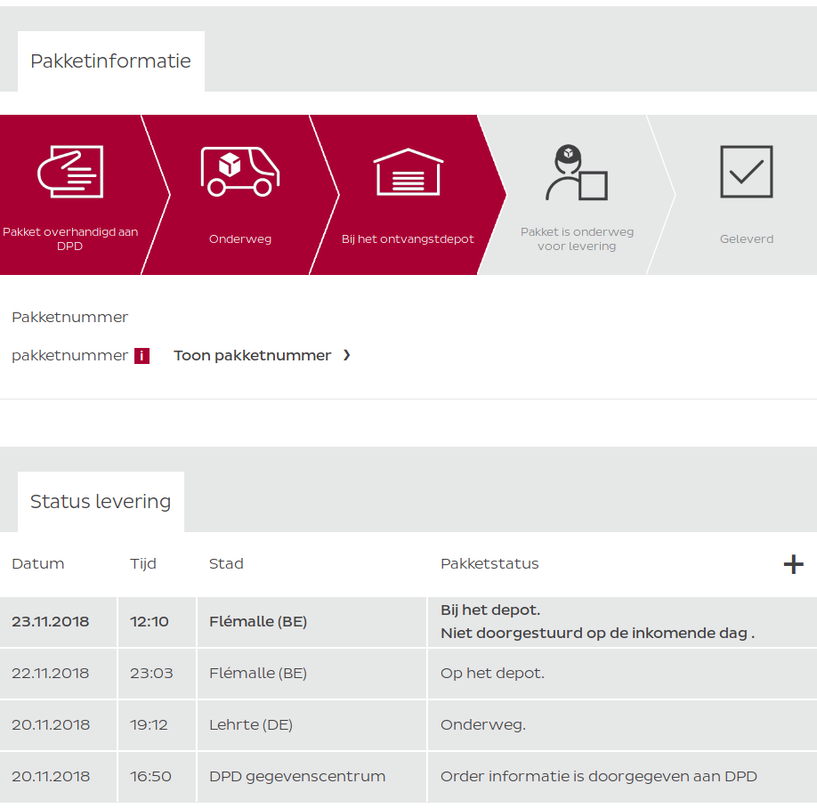The height and width of the screenshot is (808, 817).
Task: Select the 22.11.2018 'Op het depot' row
Action: [x=408, y=673]
